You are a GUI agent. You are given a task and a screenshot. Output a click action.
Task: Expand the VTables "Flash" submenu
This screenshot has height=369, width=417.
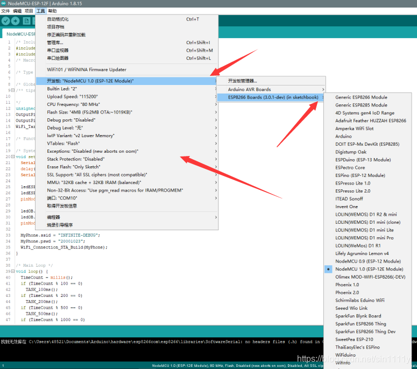click(x=127, y=143)
